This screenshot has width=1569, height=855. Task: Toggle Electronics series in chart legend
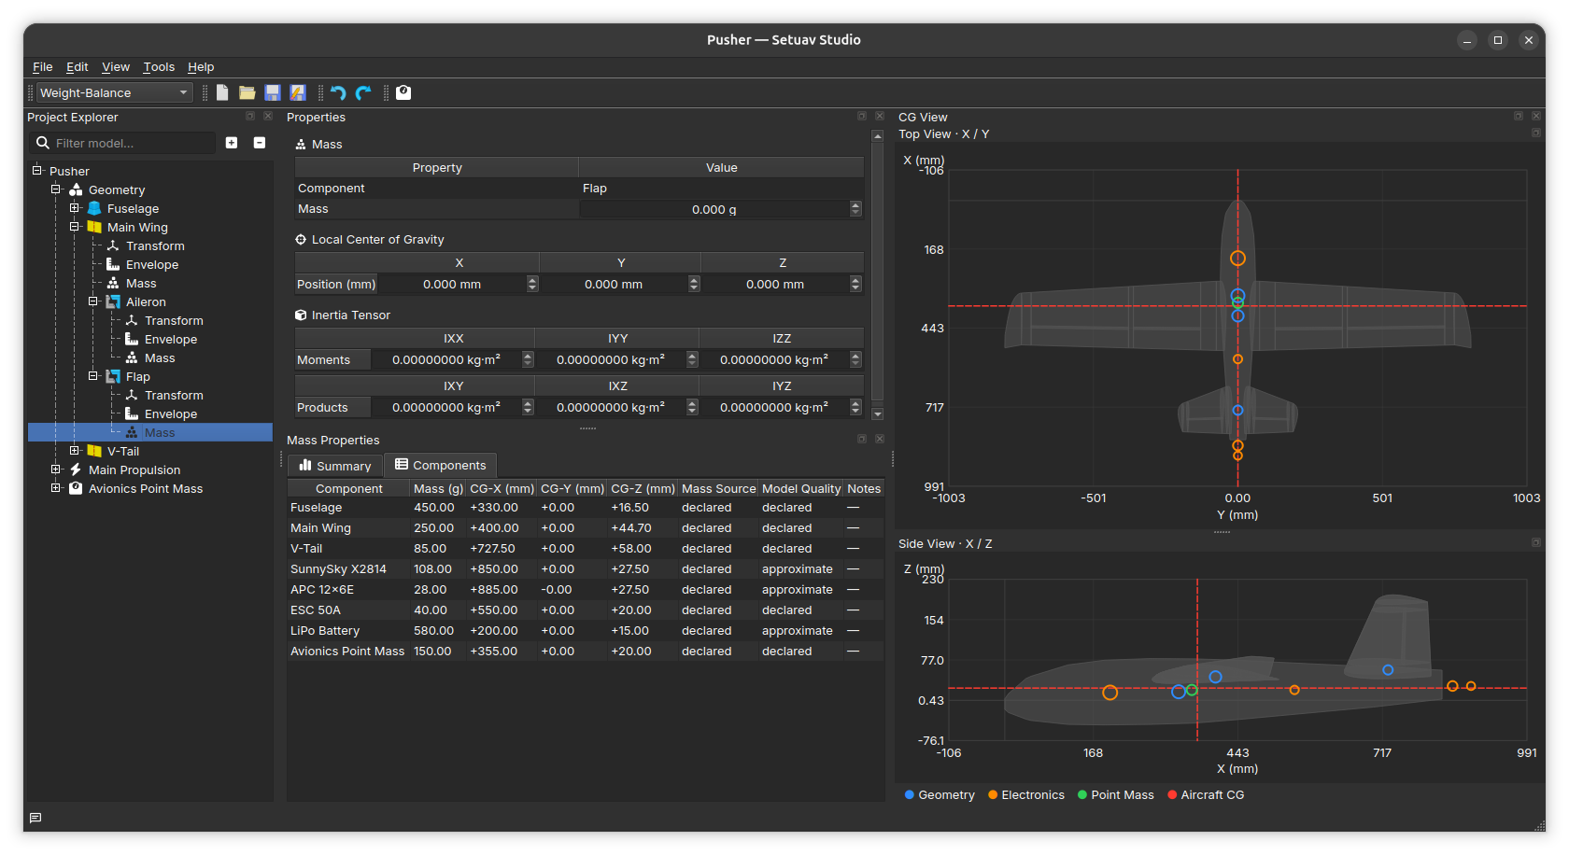1026,795
